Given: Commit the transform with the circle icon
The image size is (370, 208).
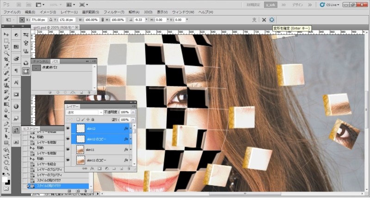Looking at the screenshot, I should click(272, 20).
